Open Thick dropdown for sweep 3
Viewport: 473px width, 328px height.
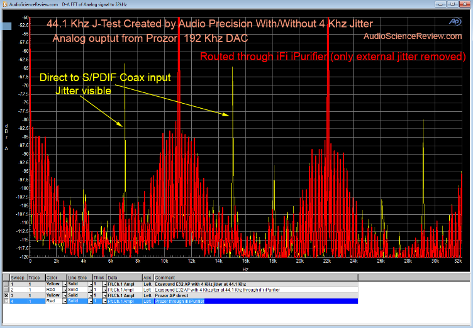103,295
